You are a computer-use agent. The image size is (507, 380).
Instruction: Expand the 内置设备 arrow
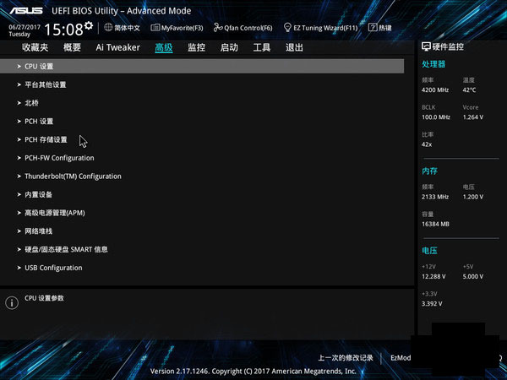pyautogui.click(x=19, y=194)
